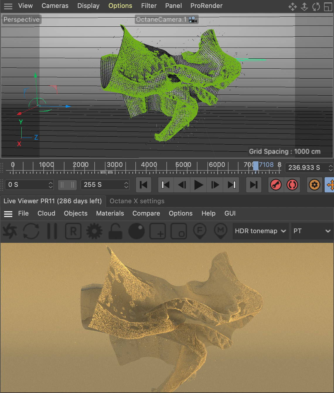Adjust the 255 S end time stepper
334x393 pixels.
126,185
